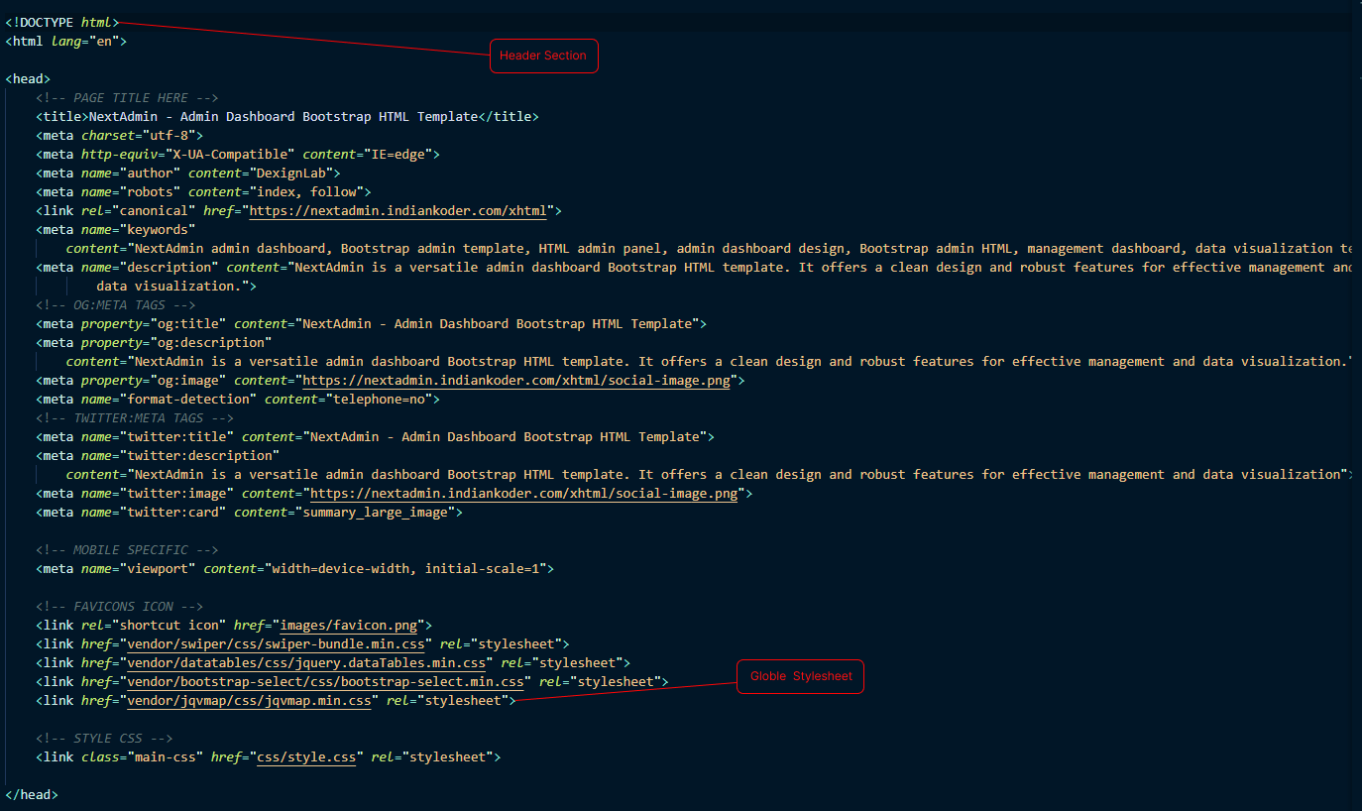Follow the bootstrap-select.min.css href link

point(325,681)
